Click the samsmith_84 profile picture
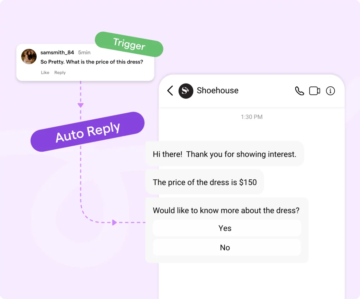This screenshot has width=360, height=299. (29, 57)
